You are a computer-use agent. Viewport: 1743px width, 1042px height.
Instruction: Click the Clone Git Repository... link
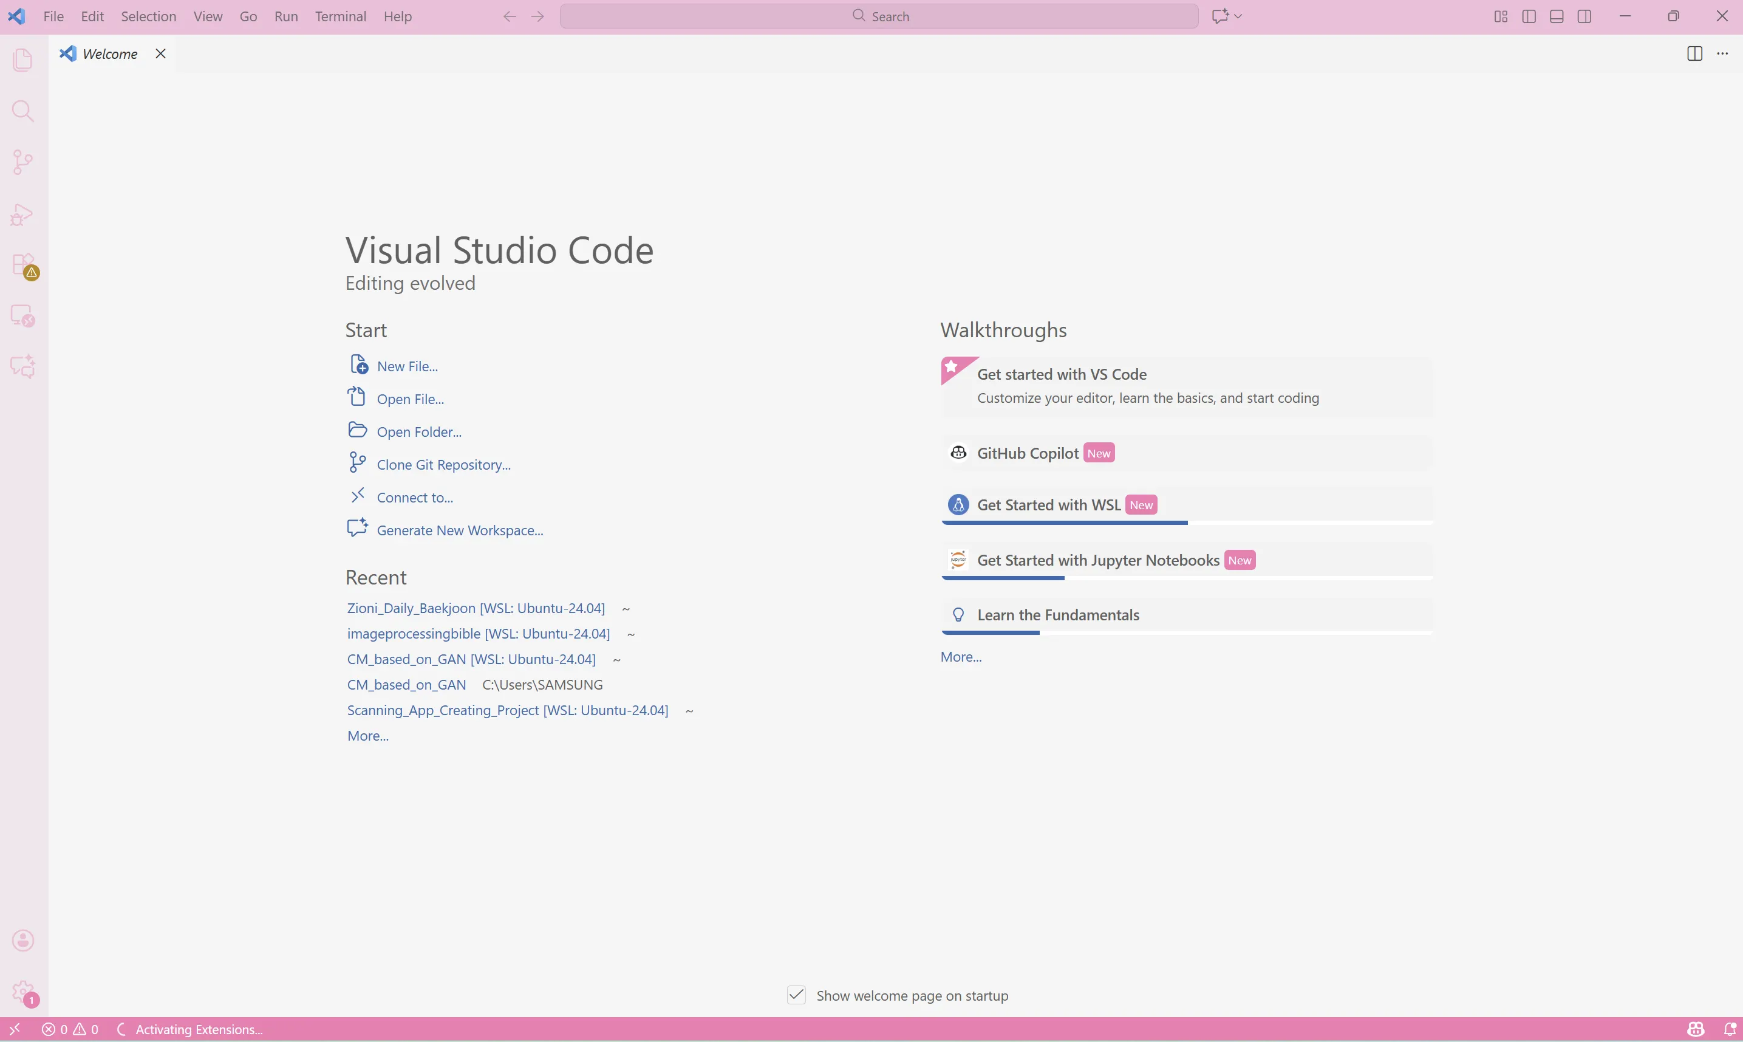[x=443, y=465]
